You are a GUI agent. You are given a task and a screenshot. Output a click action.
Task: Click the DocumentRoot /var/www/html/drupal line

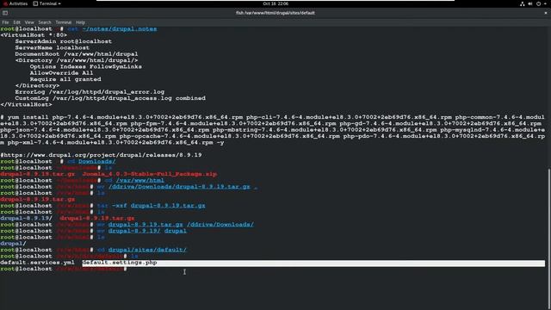pos(77,54)
